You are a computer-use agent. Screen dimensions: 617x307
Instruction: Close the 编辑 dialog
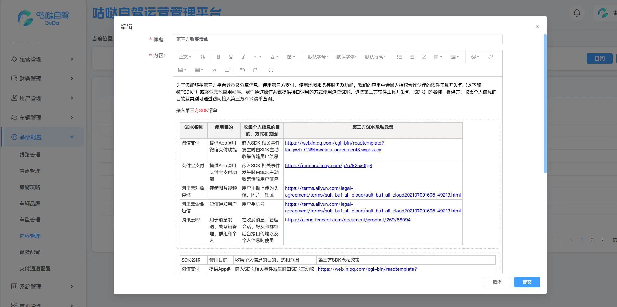[538, 27]
